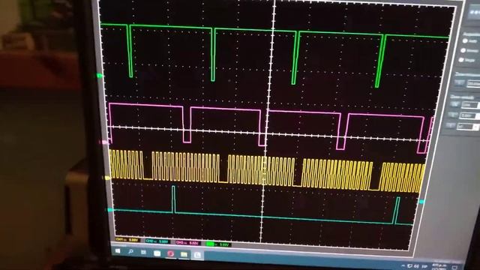Click the cyan channel zero-level marker on left

109,210
